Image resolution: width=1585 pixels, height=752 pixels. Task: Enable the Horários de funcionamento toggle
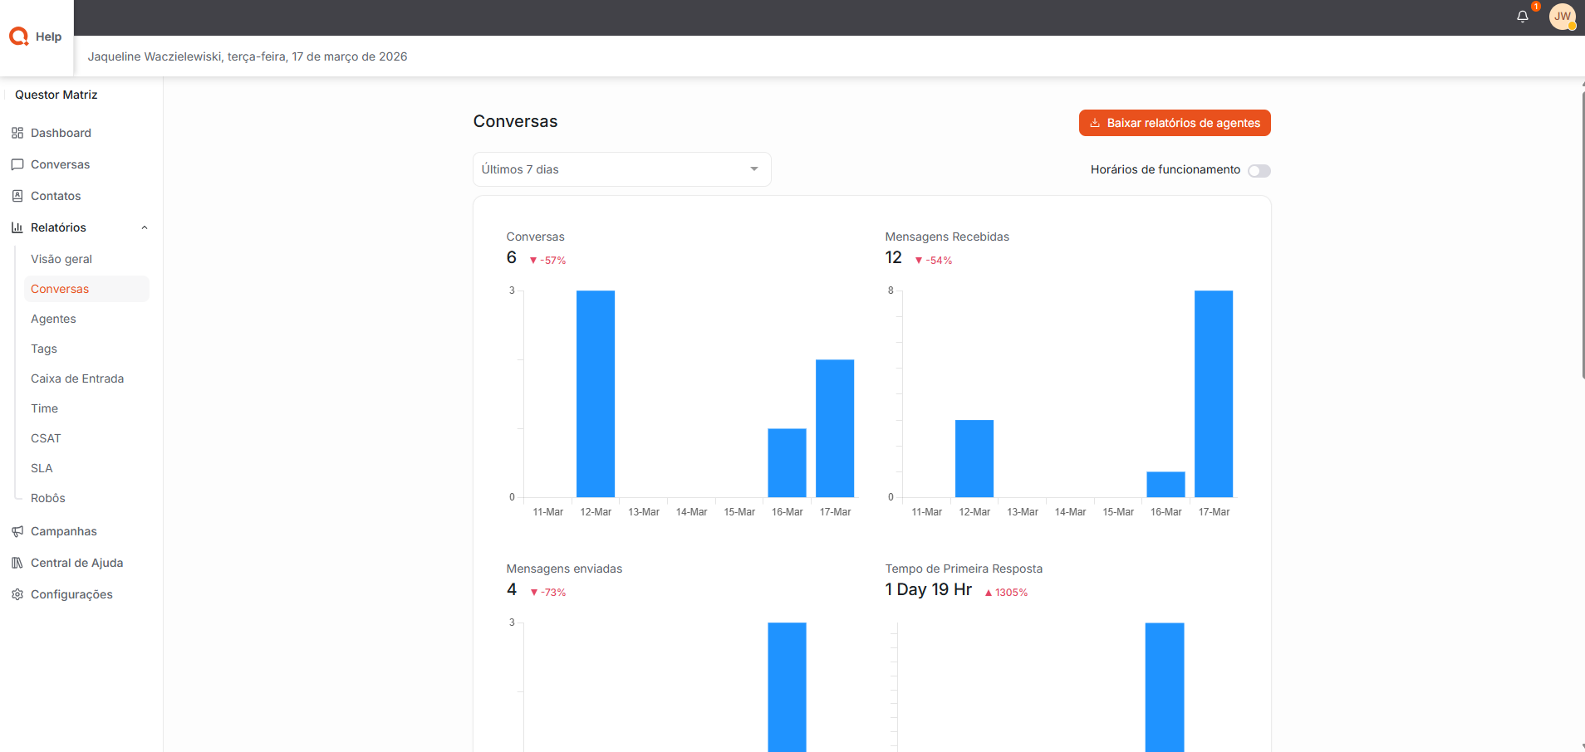(x=1259, y=171)
